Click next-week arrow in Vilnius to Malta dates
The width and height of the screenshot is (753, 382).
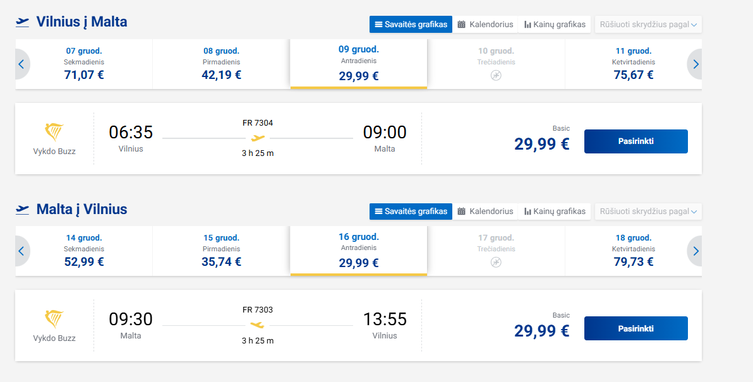pos(696,64)
